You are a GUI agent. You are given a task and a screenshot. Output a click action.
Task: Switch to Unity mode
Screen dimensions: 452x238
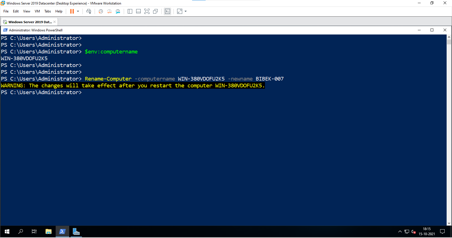(155, 11)
